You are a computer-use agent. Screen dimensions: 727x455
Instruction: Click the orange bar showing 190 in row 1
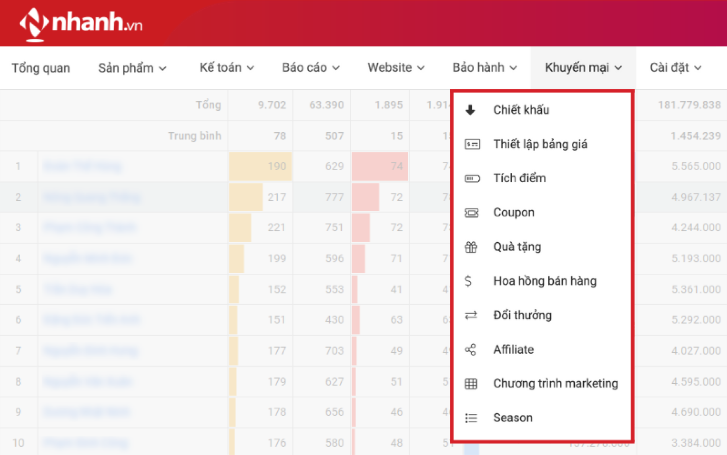point(260,166)
